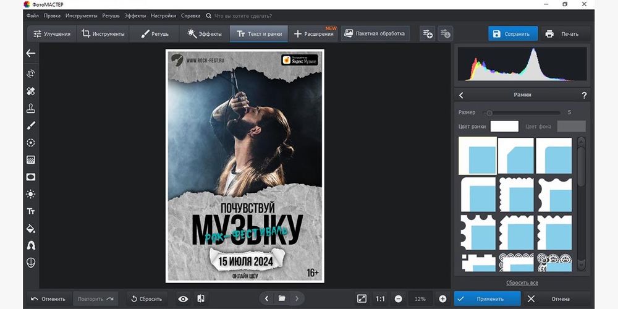Viewport: 618px width, 309px height.
Task: Select the hair silhouette tool
Action: pos(31,245)
